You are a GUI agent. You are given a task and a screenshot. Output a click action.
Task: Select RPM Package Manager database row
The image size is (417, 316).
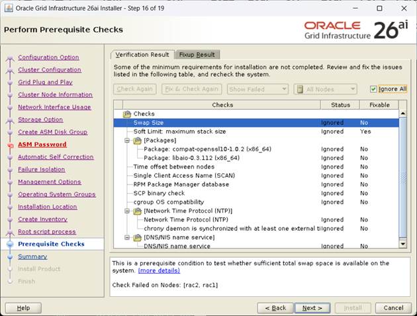coord(256,184)
